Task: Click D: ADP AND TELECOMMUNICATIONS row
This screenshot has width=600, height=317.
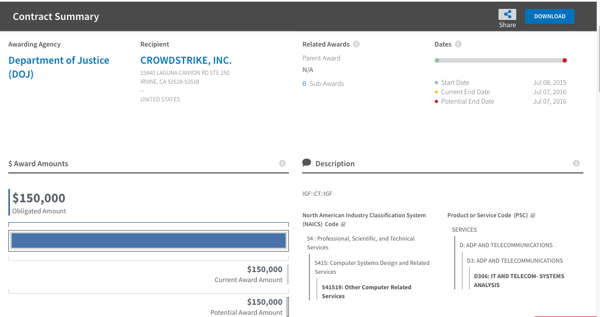Action: 506,245
